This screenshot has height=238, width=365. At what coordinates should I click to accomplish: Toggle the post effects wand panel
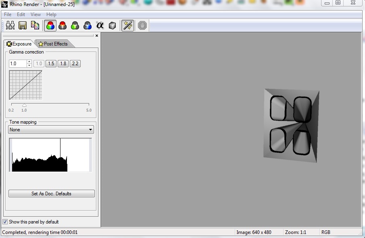coord(127,25)
